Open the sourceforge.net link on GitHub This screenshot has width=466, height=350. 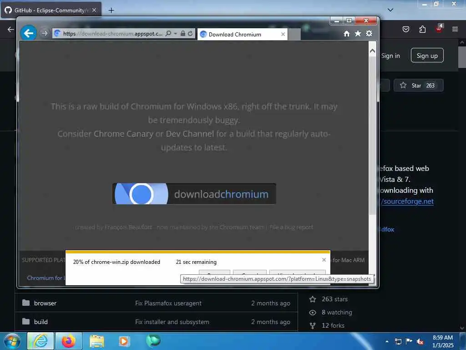407,201
